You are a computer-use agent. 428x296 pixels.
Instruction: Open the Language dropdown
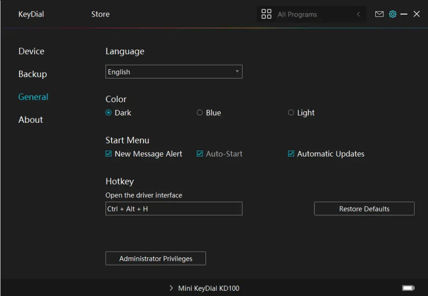pos(174,72)
